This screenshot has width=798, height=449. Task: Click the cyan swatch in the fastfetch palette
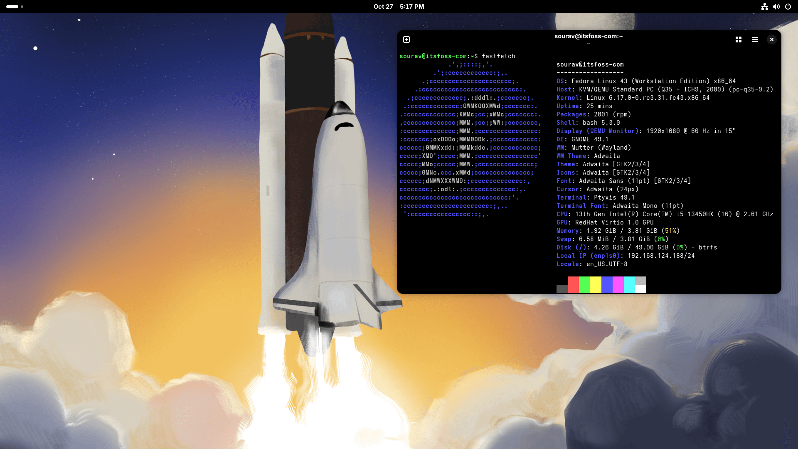point(629,285)
